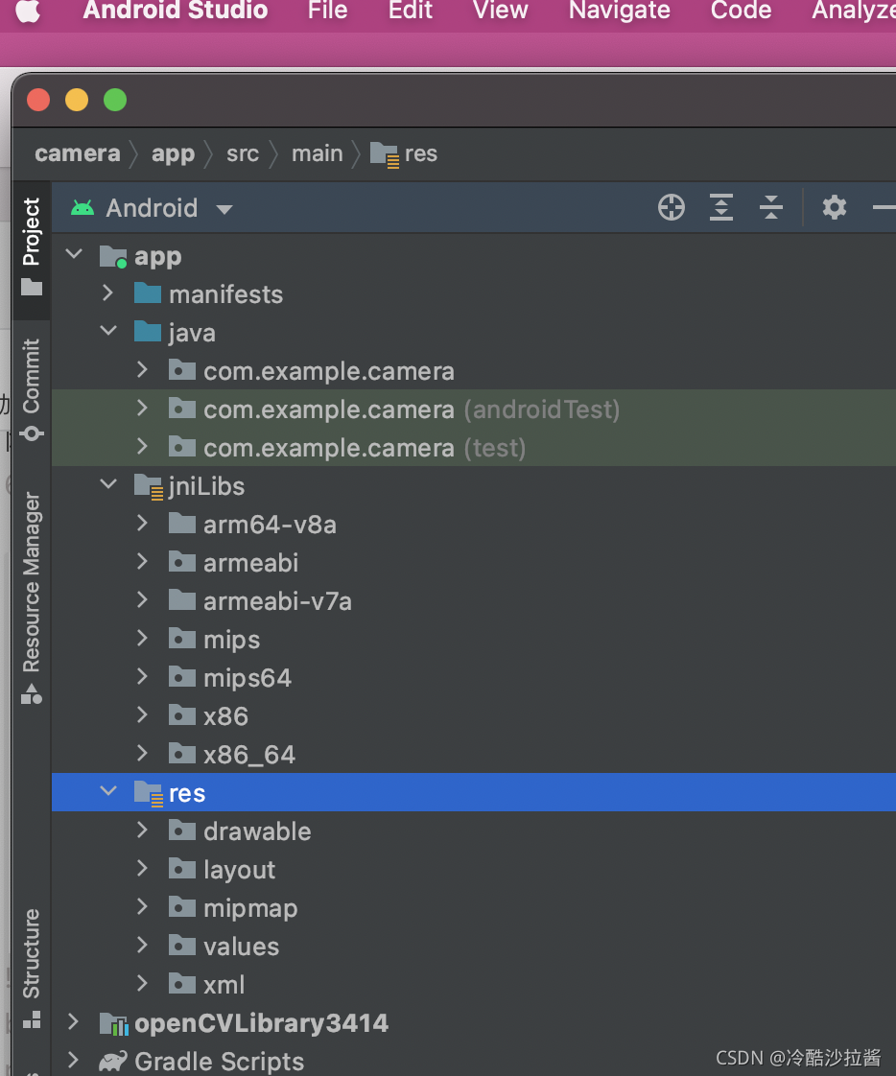Open the Apple menu
Screen dimensions: 896x1076
(28, 11)
